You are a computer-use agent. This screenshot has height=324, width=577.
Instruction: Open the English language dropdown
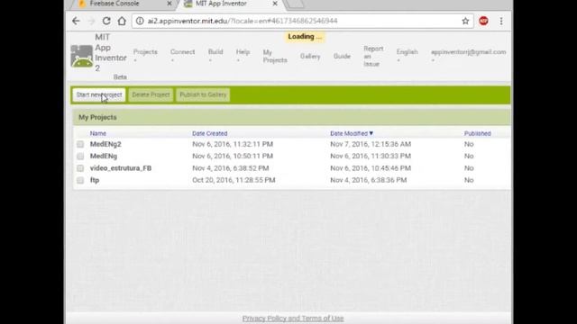[407, 55]
